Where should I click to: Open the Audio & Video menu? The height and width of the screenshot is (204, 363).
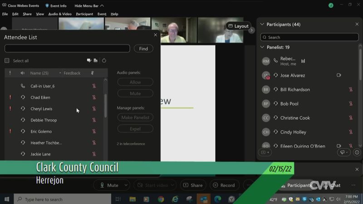coord(60,14)
